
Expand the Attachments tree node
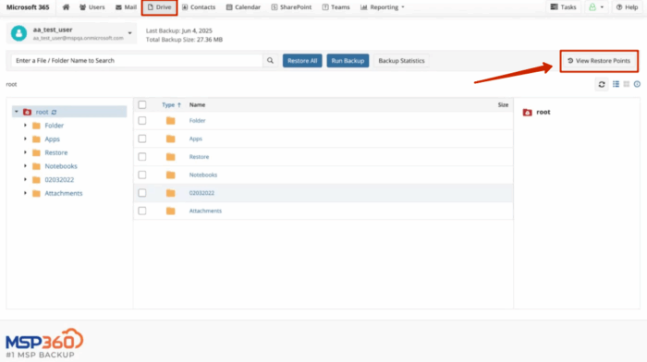pos(25,193)
